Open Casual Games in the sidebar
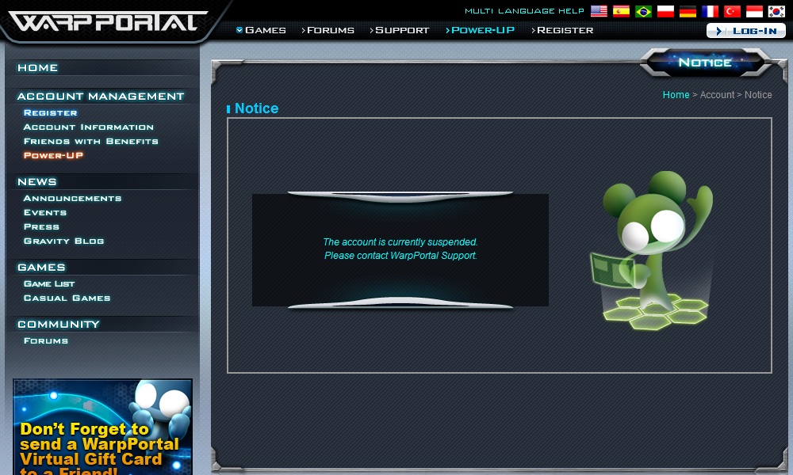 pyautogui.click(x=67, y=298)
